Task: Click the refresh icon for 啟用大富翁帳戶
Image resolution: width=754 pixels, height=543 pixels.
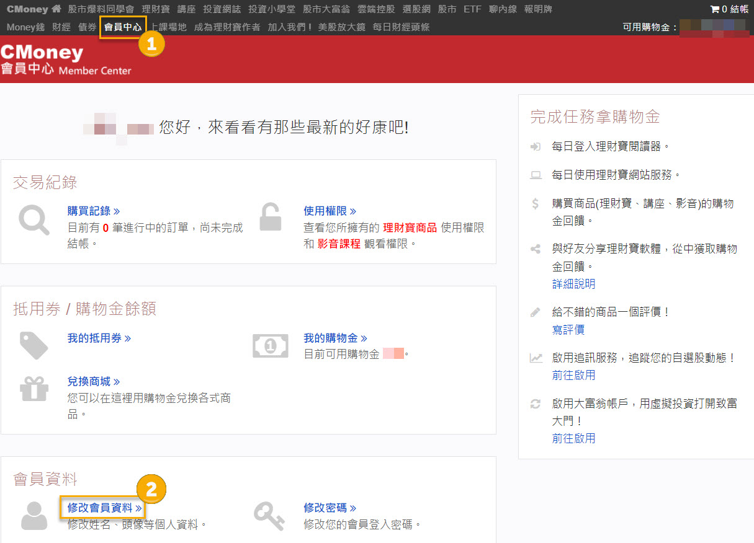Action: pos(535,404)
